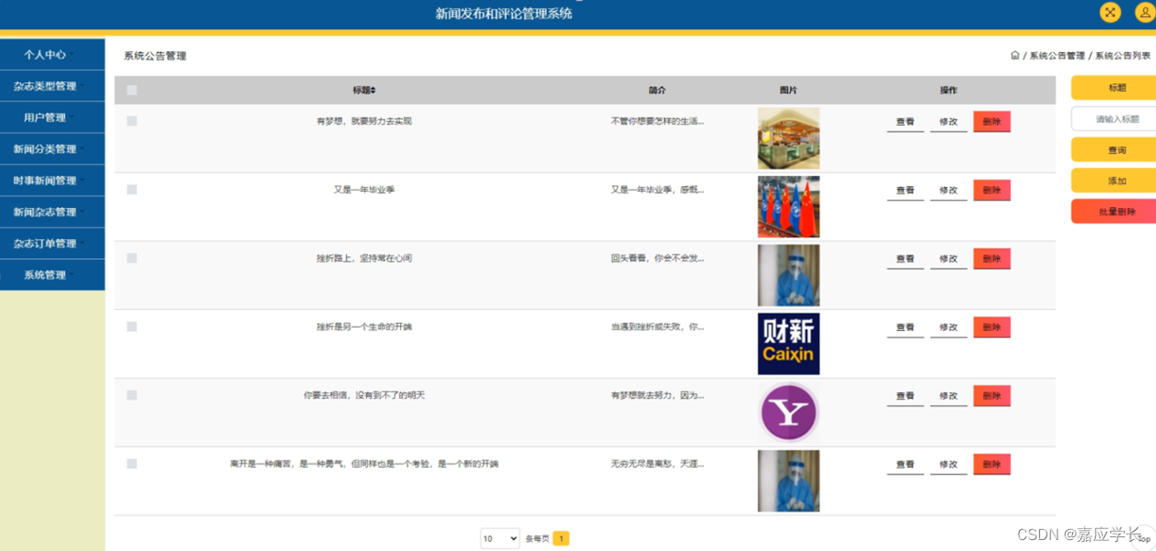Expand 时事新闻管理 sidebar menu
Viewport: 1156px width, 551px height.
tap(52, 181)
